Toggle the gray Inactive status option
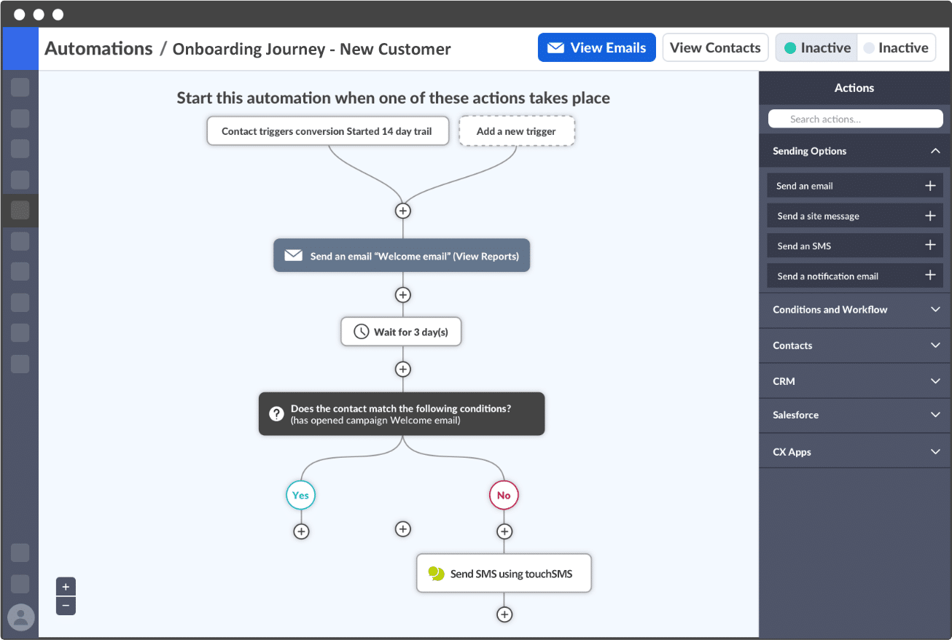This screenshot has width=952, height=640. pos(896,48)
